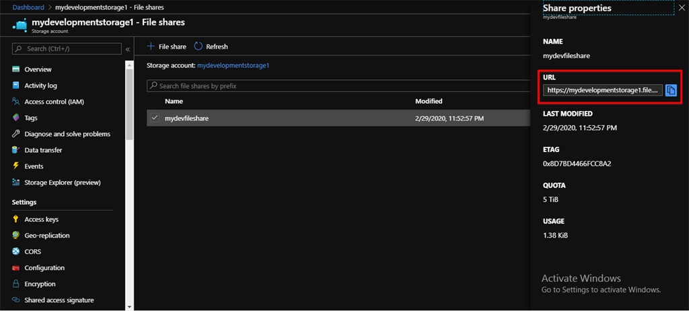Screen dimensions: 689x311
Task: Select the mydevfileshare name in the table
Action: pyautogui.click(x=187, y=118)
